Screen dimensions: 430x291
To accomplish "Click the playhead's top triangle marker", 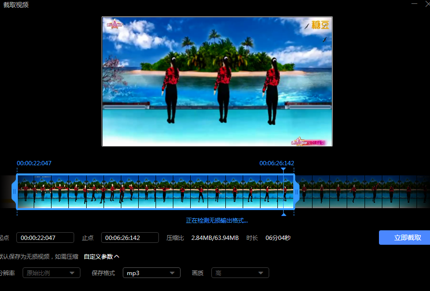I will [283, 170].
